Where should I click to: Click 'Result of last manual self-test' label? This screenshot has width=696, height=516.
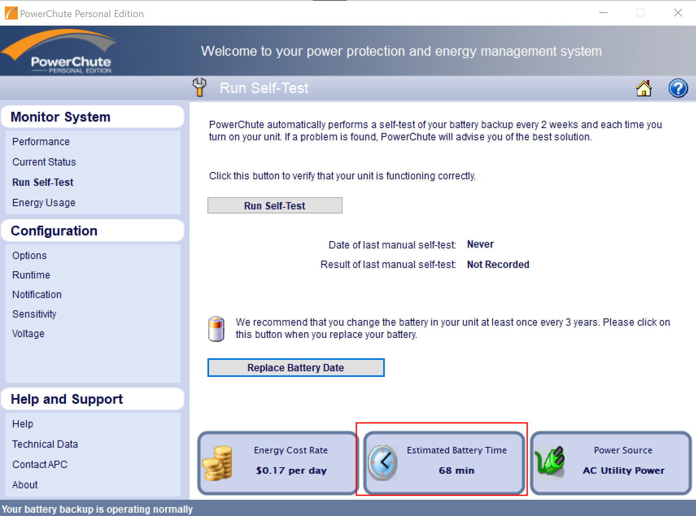click(x=388, y=265)
